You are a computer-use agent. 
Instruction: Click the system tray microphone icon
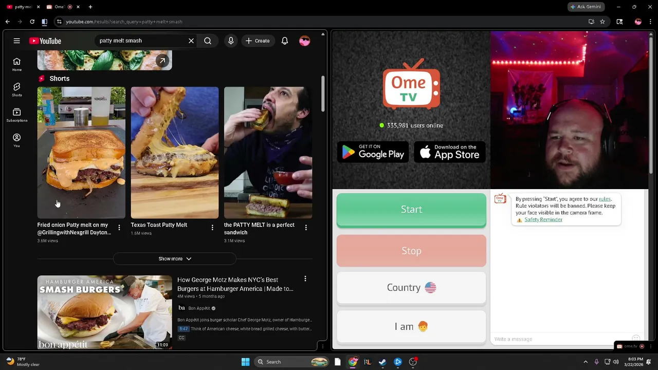596,362
